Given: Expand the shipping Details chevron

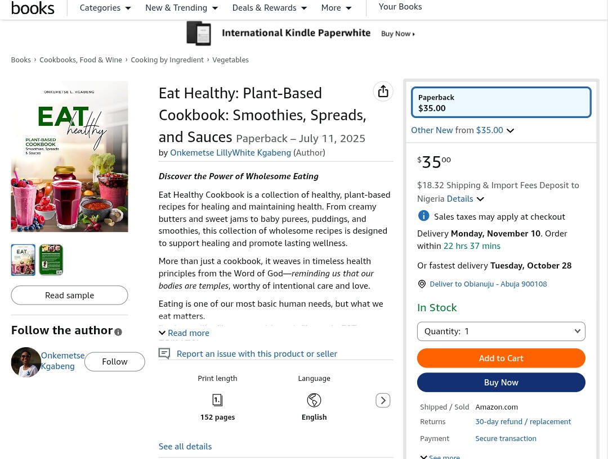Looking at the screenshot, I should click(480, 199).
